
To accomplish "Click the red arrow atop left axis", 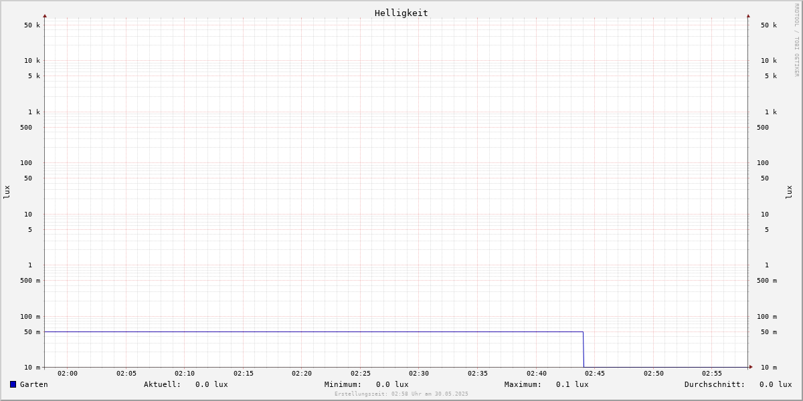I will click(x=45, y=15).
